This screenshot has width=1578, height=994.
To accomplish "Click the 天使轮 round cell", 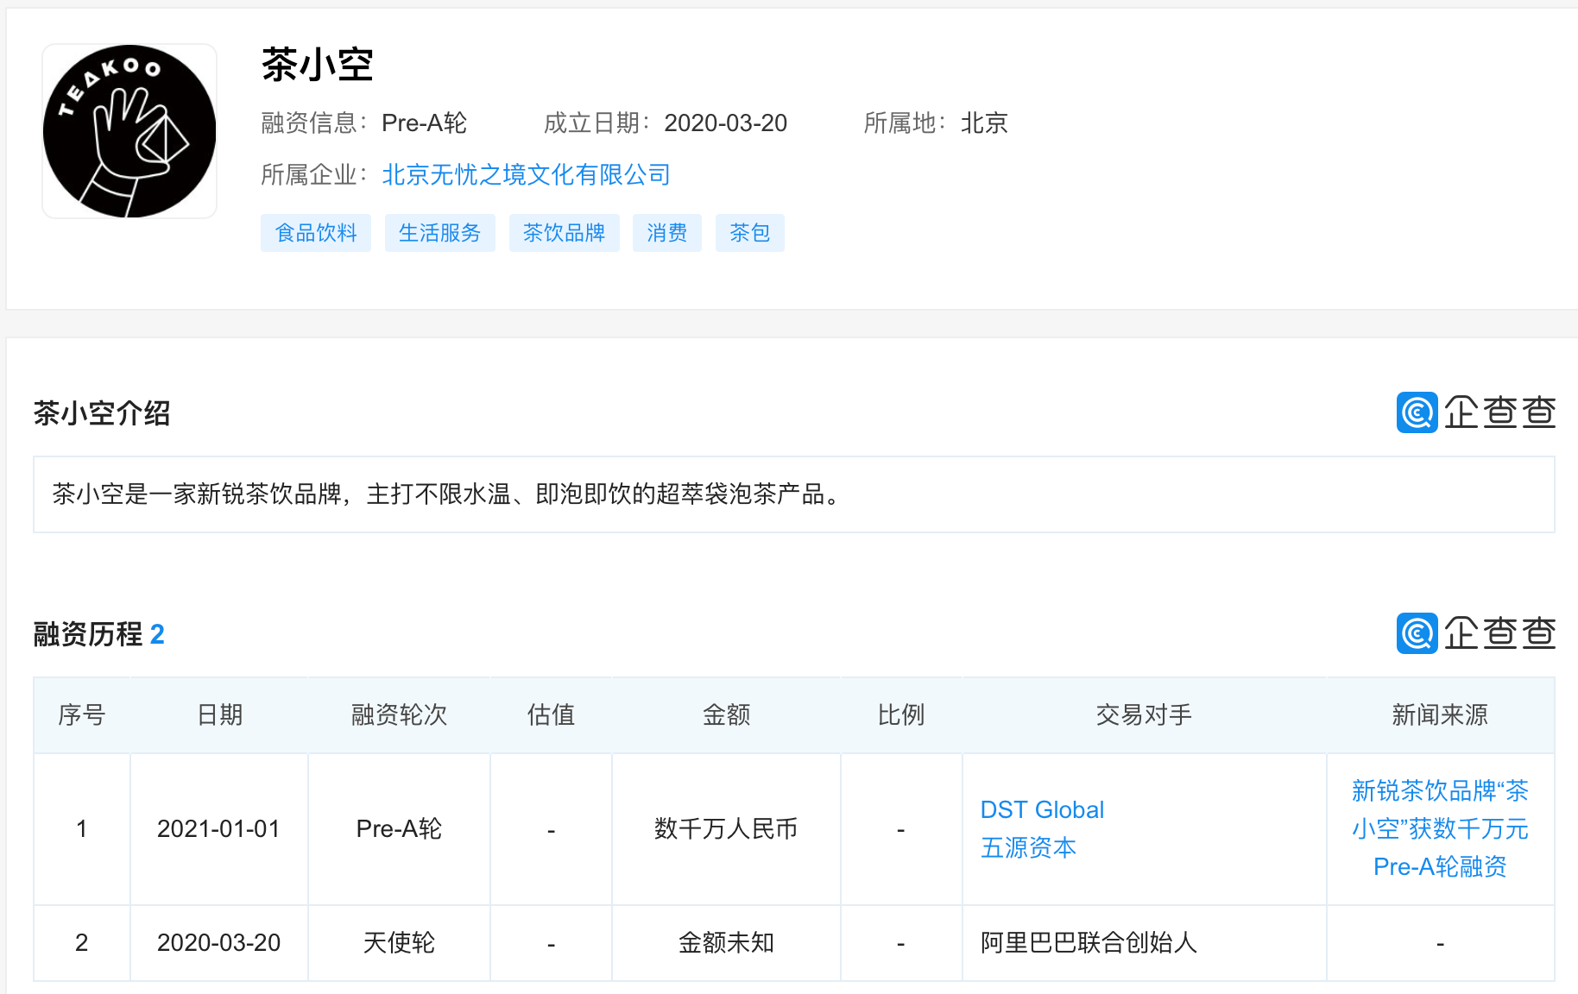I will [399, 943].
